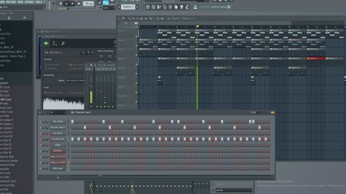Select the Playlist slice tool
The height and width of the screenshot is (194, 346).
coord(150,19)
